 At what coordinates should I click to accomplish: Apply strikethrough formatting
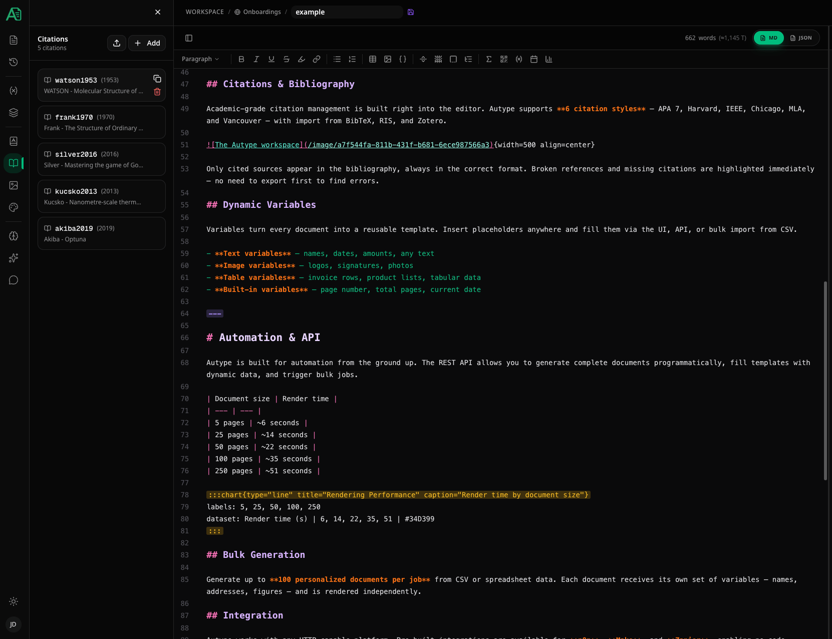(x=287, y=59)
